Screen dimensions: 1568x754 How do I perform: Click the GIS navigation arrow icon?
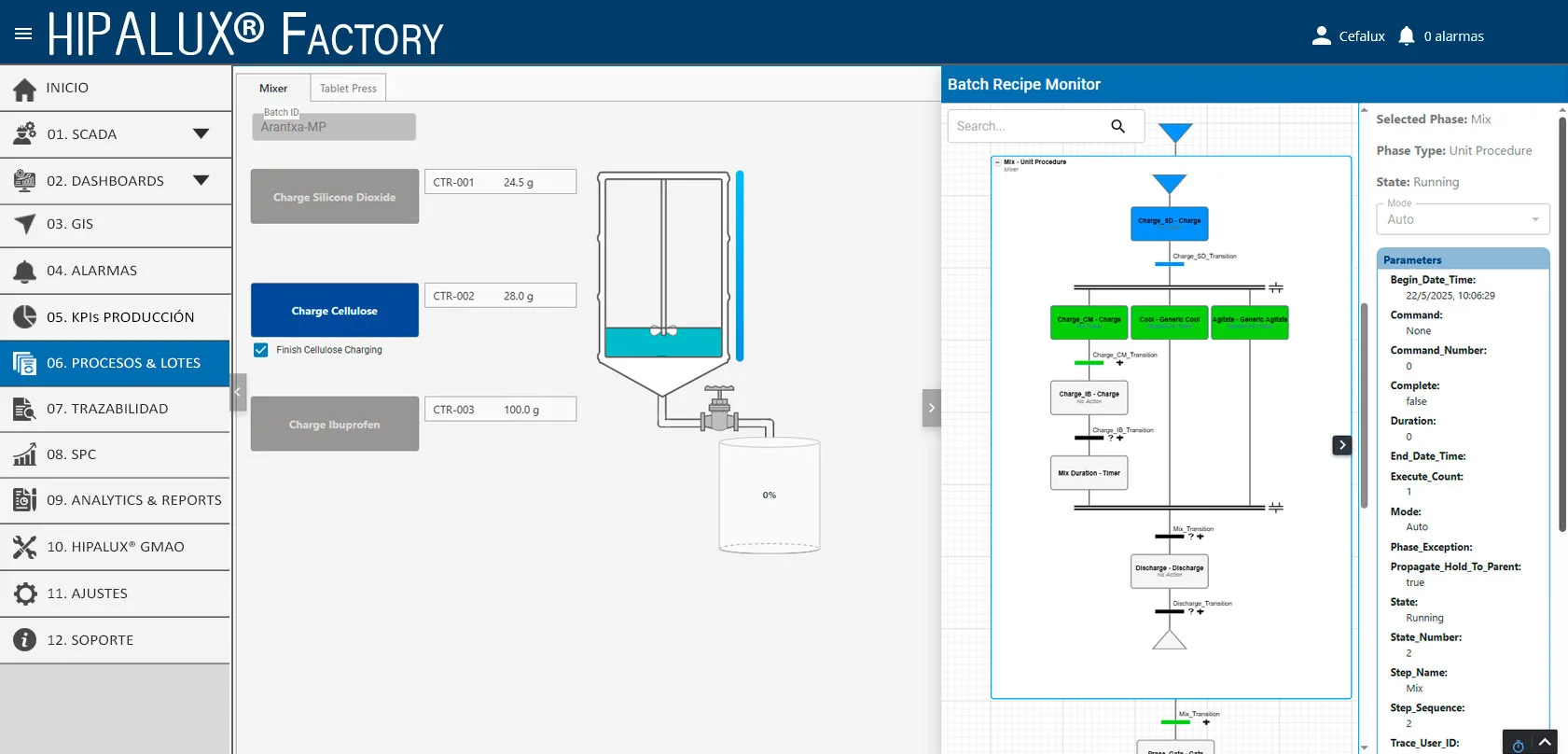[25, 224]
